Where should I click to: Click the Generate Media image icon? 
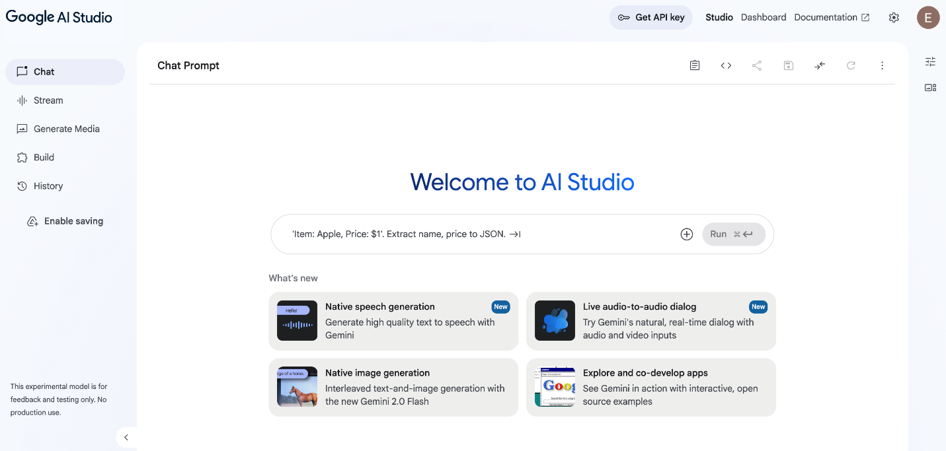coord(22,129)
